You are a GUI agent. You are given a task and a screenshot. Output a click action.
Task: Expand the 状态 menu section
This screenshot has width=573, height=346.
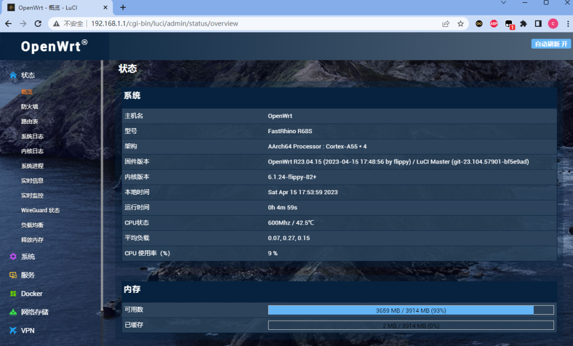[x=28, y=76]
